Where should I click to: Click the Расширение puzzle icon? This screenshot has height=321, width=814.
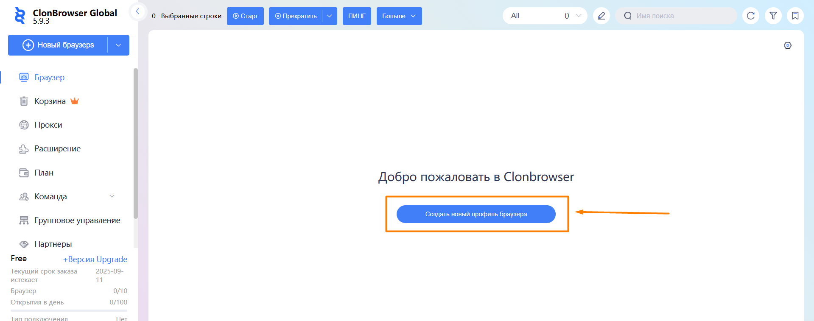tap(24, 149)
